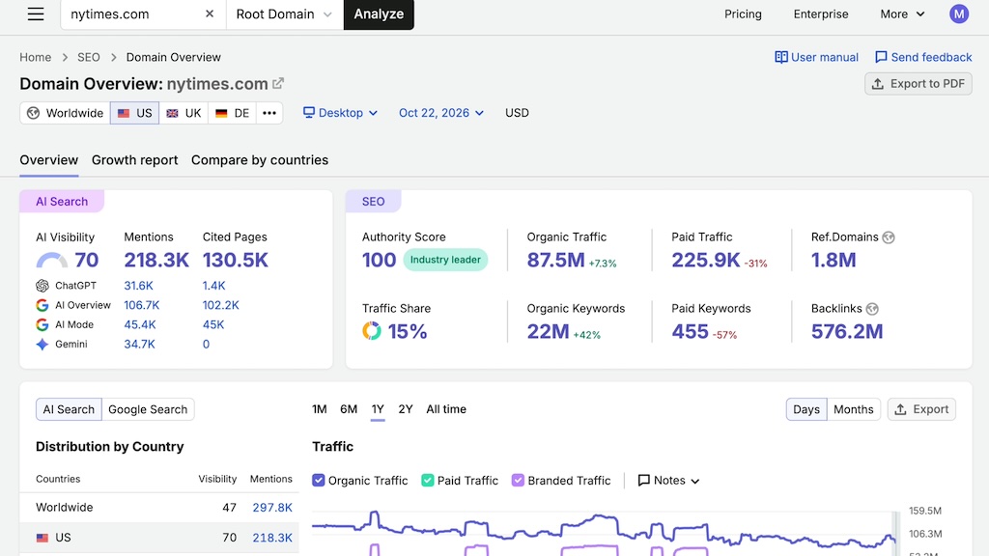Open the Enterprise page
Screen dimensions: 989x556
point(821,14)
